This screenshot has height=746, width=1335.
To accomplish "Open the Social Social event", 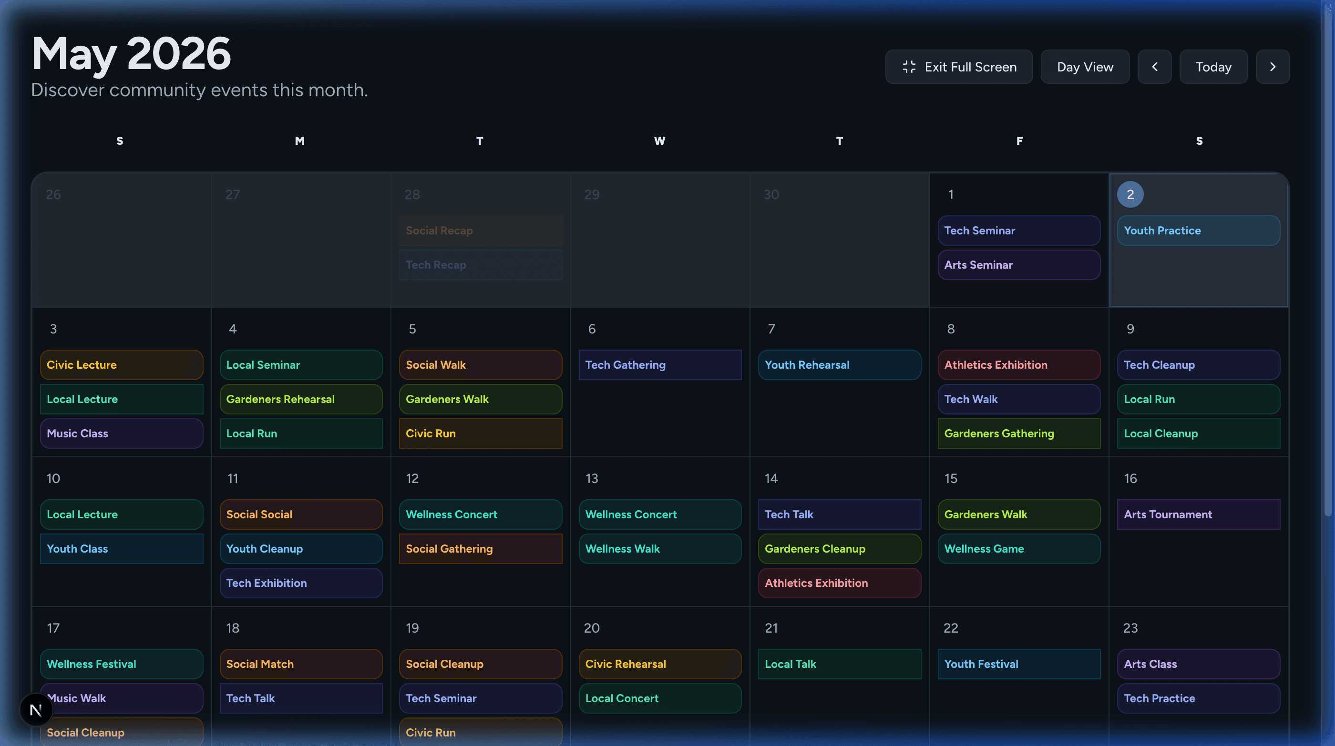I will (300, 514).
